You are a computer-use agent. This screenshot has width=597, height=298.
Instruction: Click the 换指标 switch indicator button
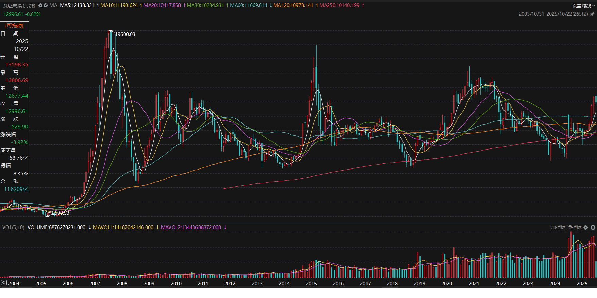click(574, 227)
